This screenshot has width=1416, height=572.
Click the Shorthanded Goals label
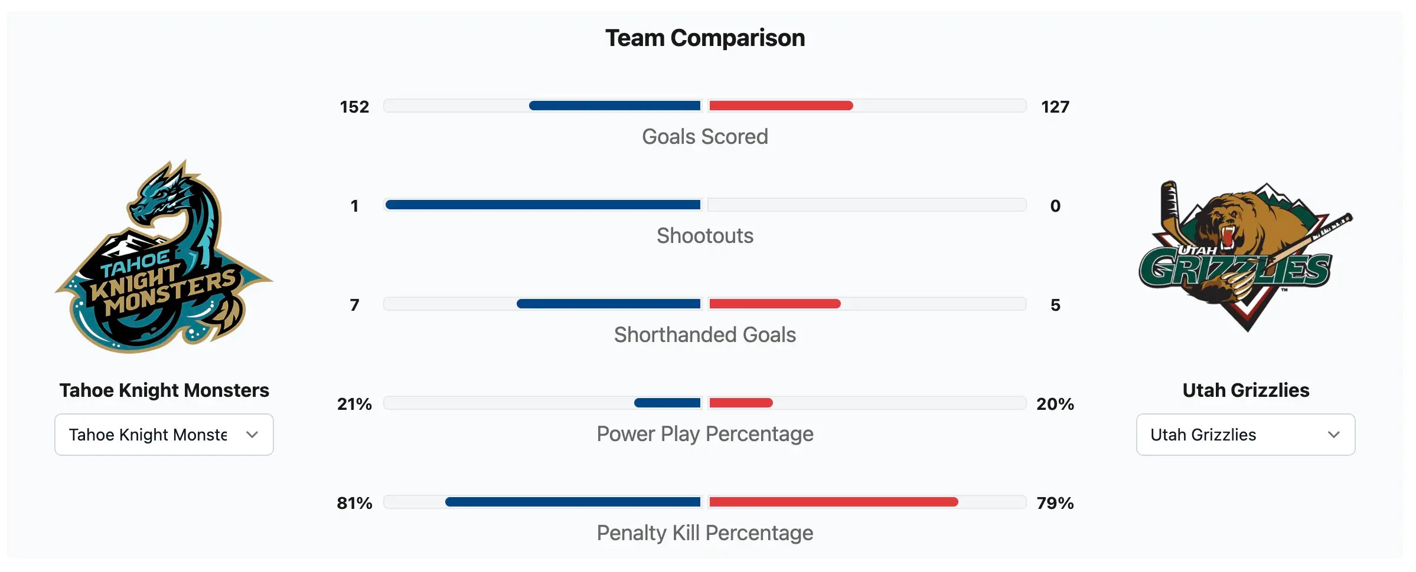tap(705, 335)
